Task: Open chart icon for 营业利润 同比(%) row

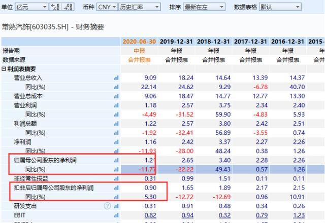Action: (x=116, y=115)
